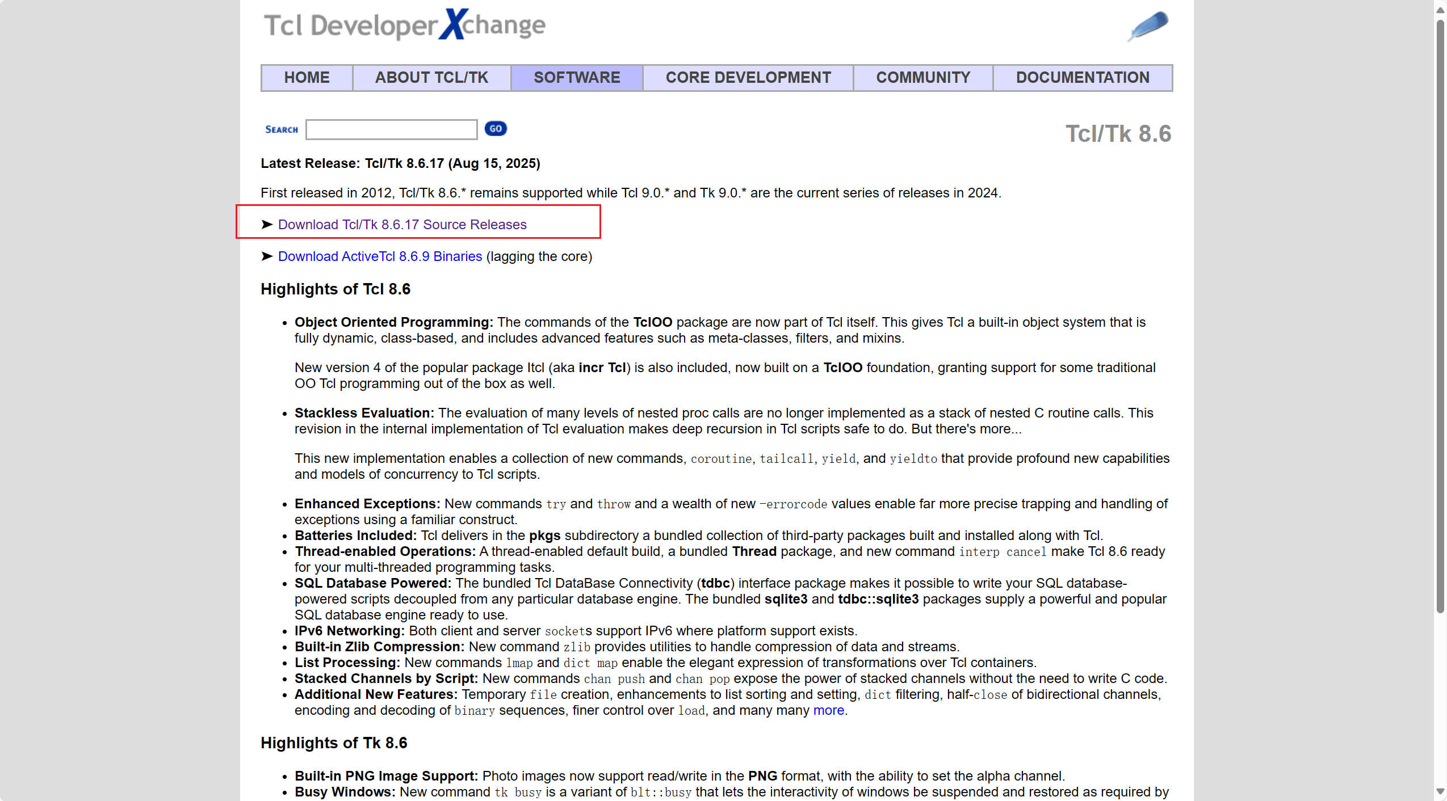Click the more link under Additional New Features
Screen dimensions: 1447x801
pos(828,710)
